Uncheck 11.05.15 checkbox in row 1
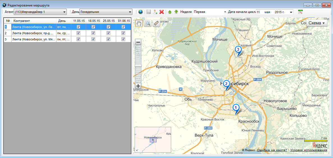This screenshot has width=333, height=158. point(79,27)
